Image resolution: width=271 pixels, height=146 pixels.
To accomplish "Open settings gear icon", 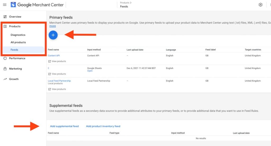I will pos(260,5).
